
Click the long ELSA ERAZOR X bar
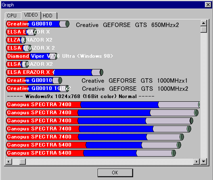coord(55,72)
